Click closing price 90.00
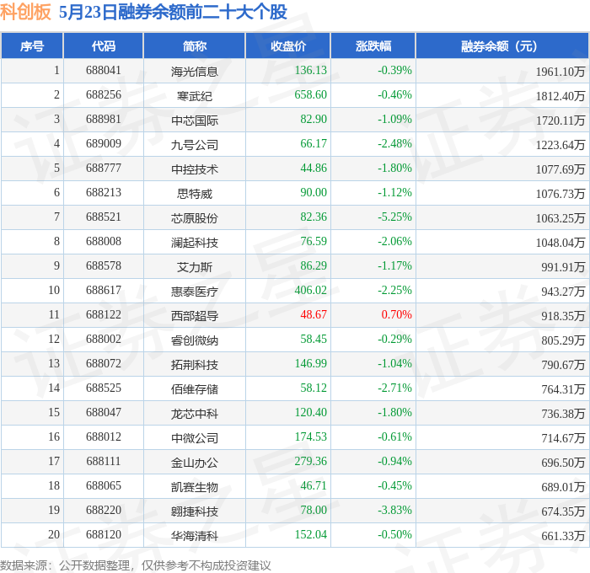590x573 pixels. [314, 193]
